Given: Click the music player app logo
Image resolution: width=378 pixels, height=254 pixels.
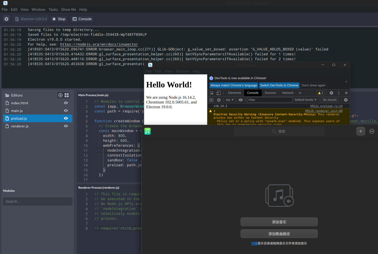Looking at the screenshot, I should tap(148, 131).
